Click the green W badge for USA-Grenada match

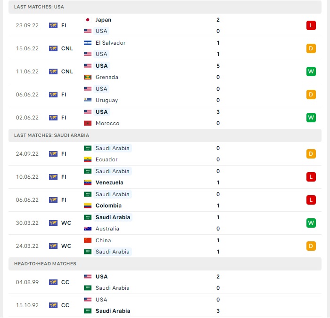[311, 72]
